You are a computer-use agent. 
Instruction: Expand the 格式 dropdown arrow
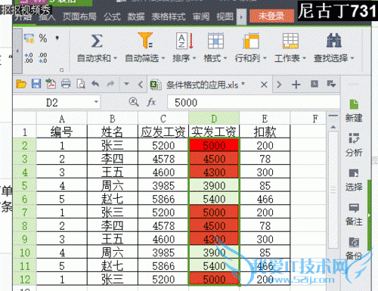coord(225,58)
